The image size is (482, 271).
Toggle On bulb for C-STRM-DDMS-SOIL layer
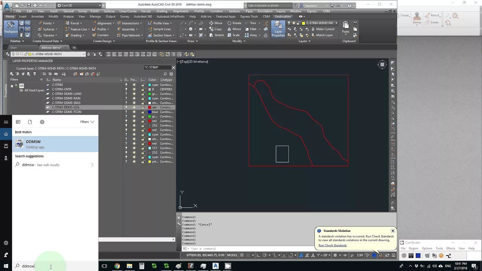(126, 107)
